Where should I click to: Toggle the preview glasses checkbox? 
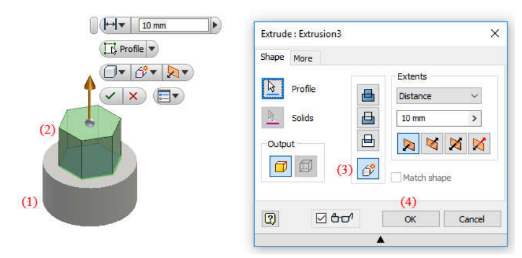(321, 219)
